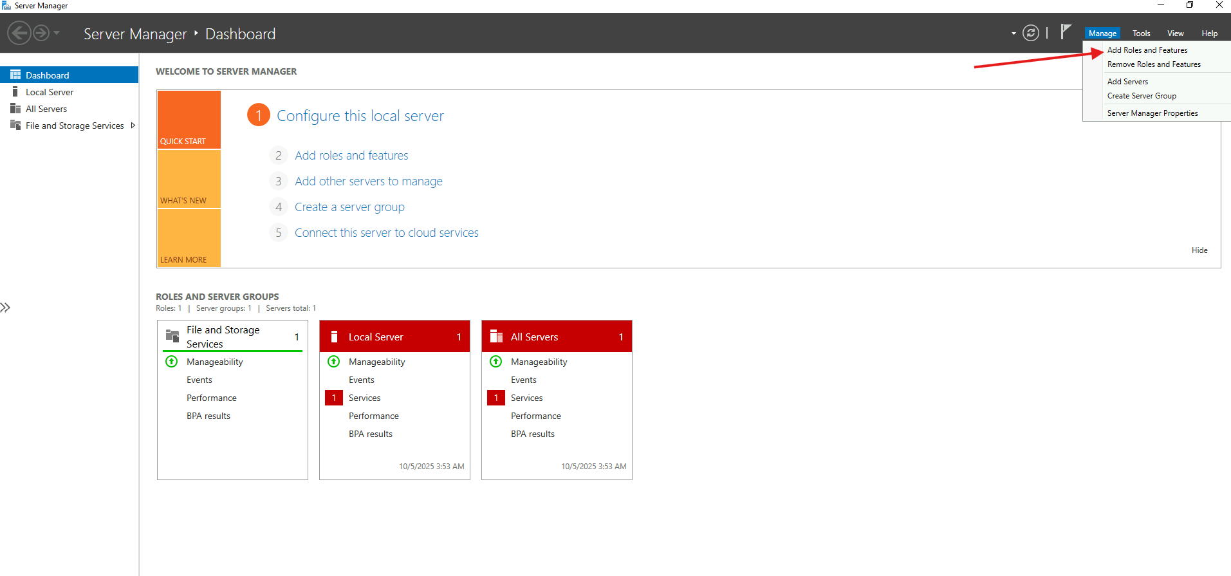Open the Help menu

click(x=1209, y=33)
